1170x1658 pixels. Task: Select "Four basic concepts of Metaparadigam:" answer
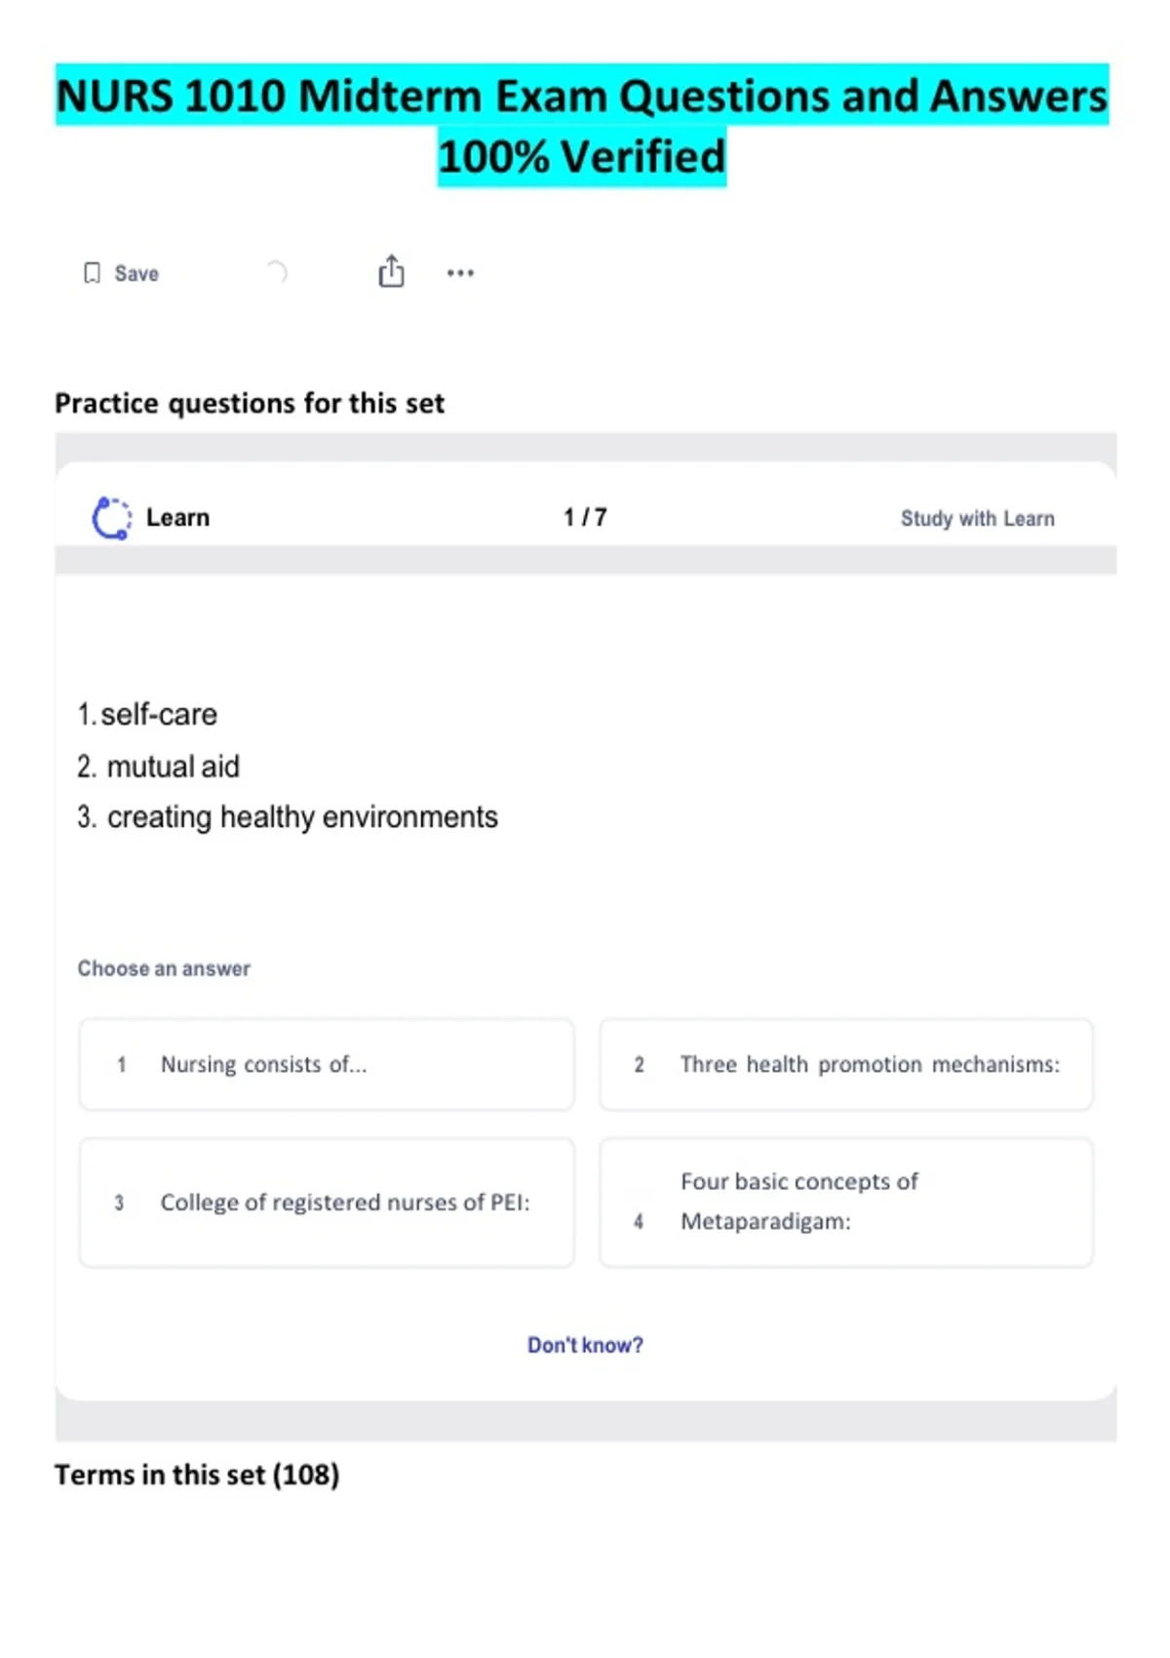[846, 1203]
